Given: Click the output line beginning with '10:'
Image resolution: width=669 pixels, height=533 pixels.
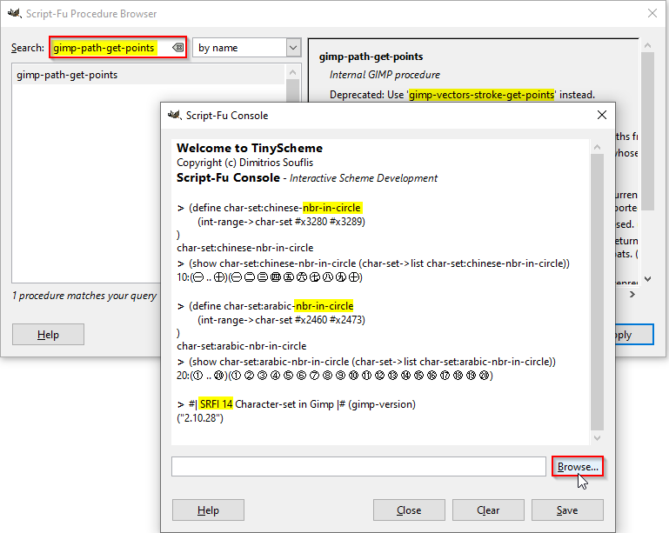Looking at the screenshot, I should 270,277.
